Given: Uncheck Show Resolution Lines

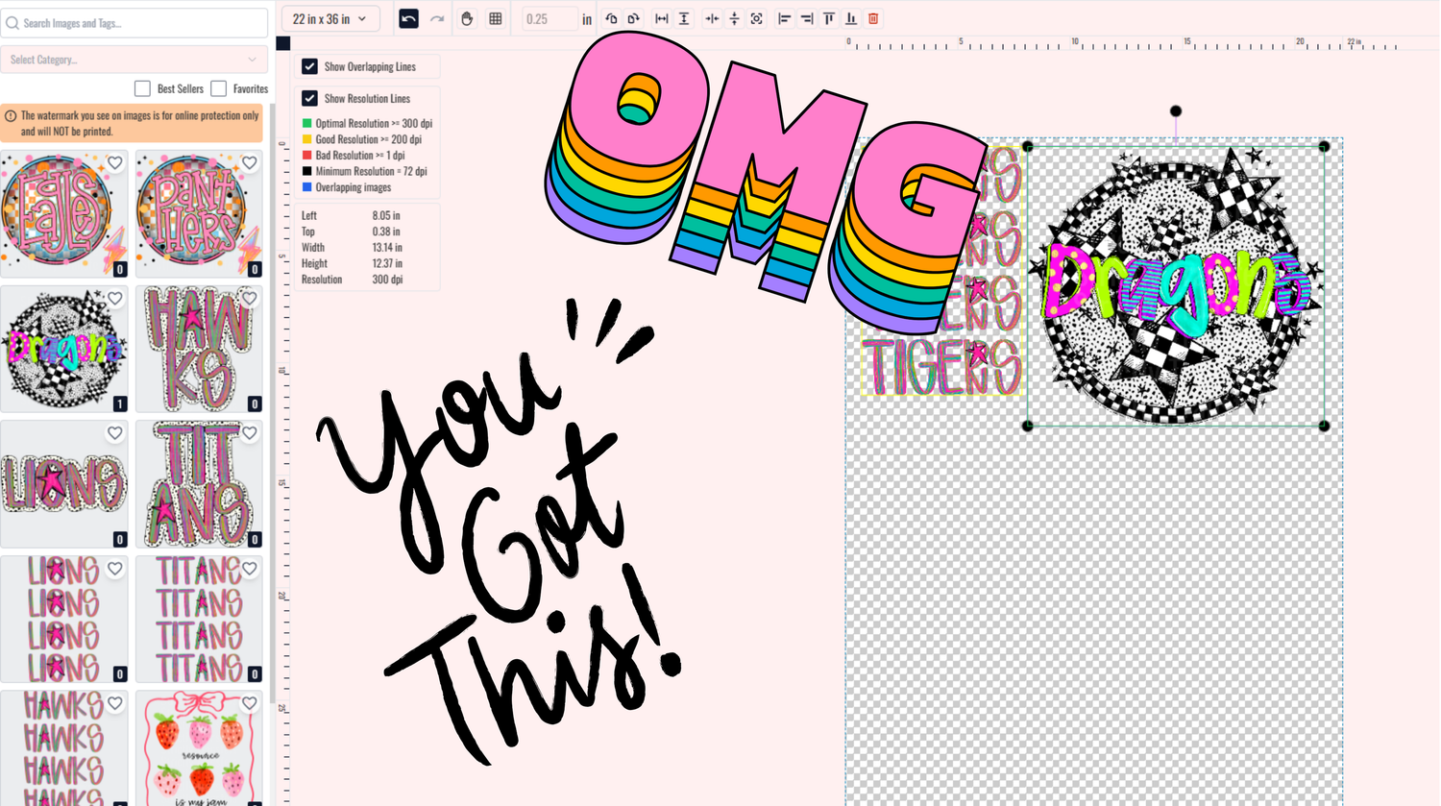Looking at the screenshot, I should point(309,98).
